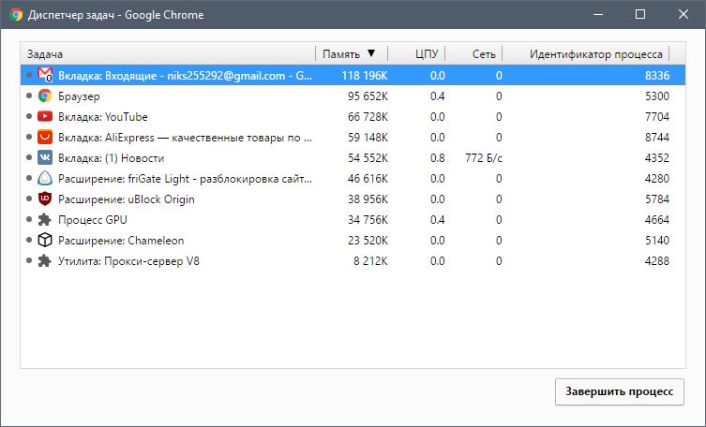Click the VK icon beside Новости
Image resolution: width=706 pixels, height=427 pixels.
coord(45,157)
